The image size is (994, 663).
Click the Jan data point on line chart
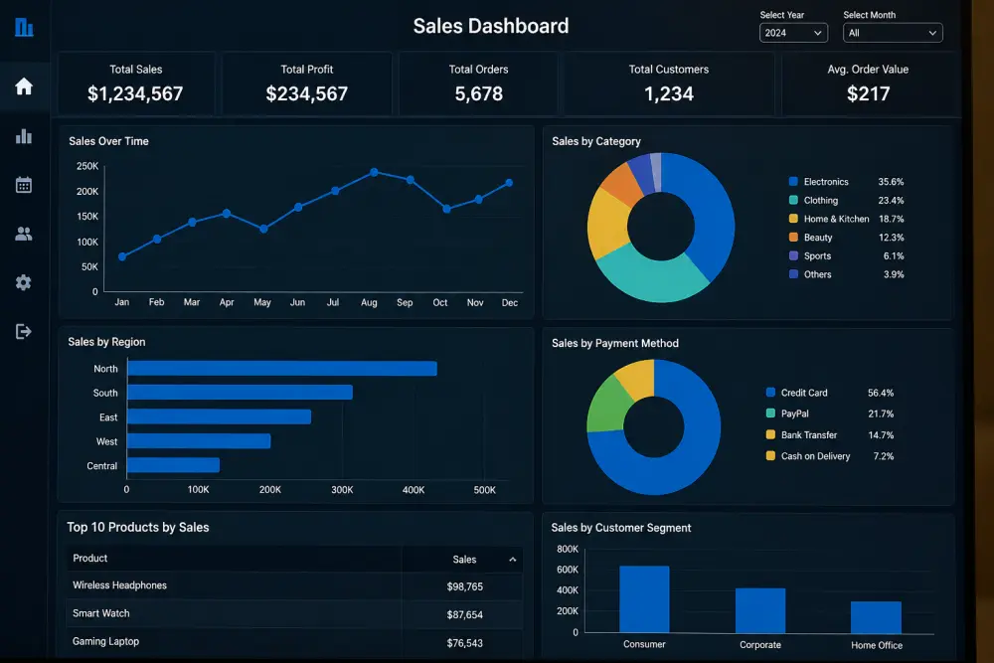122,256
